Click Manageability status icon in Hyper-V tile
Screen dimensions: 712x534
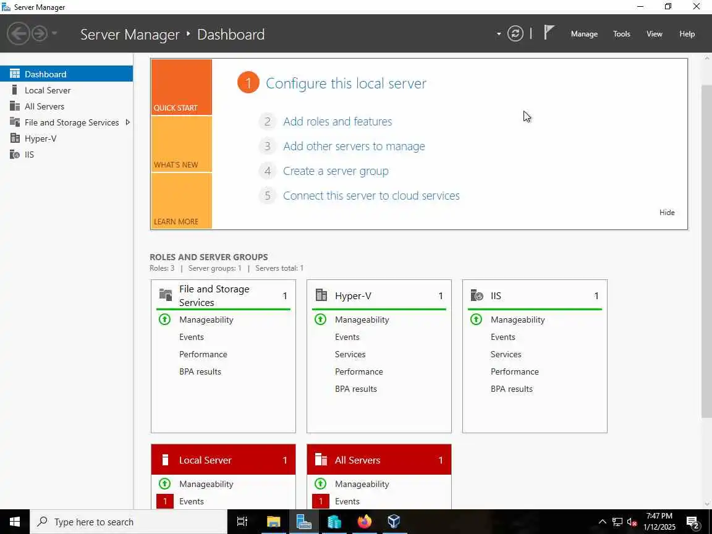(321, 319)
